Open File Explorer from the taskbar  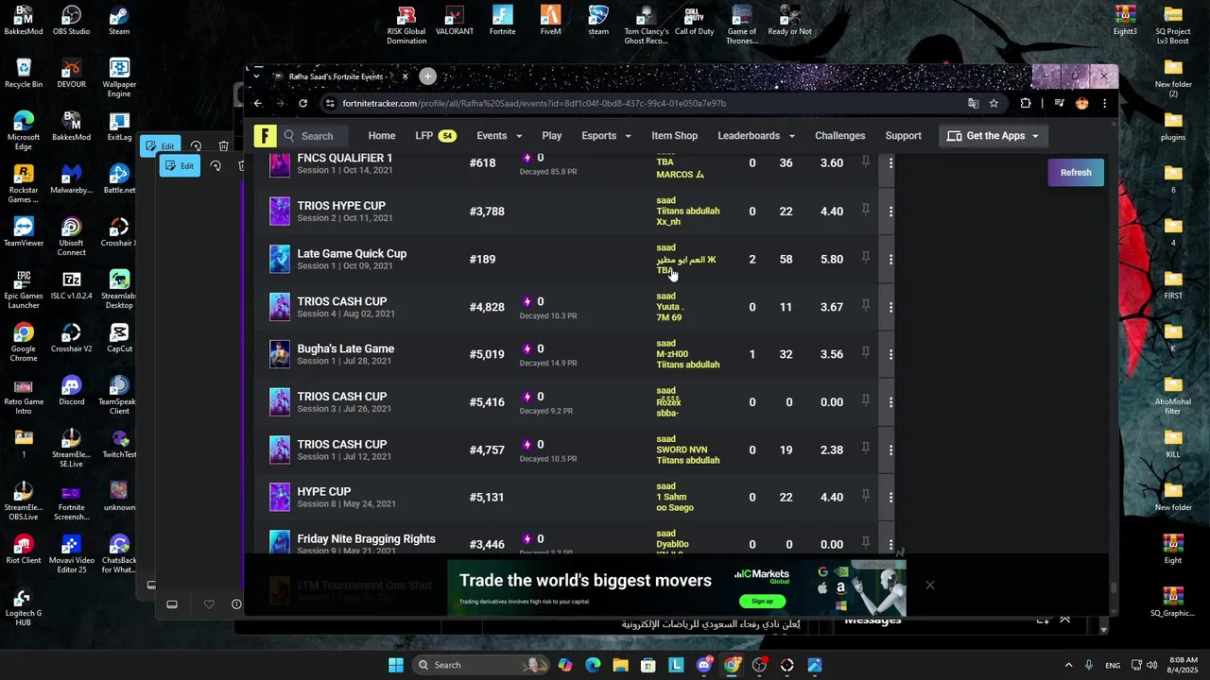point(620,665)
